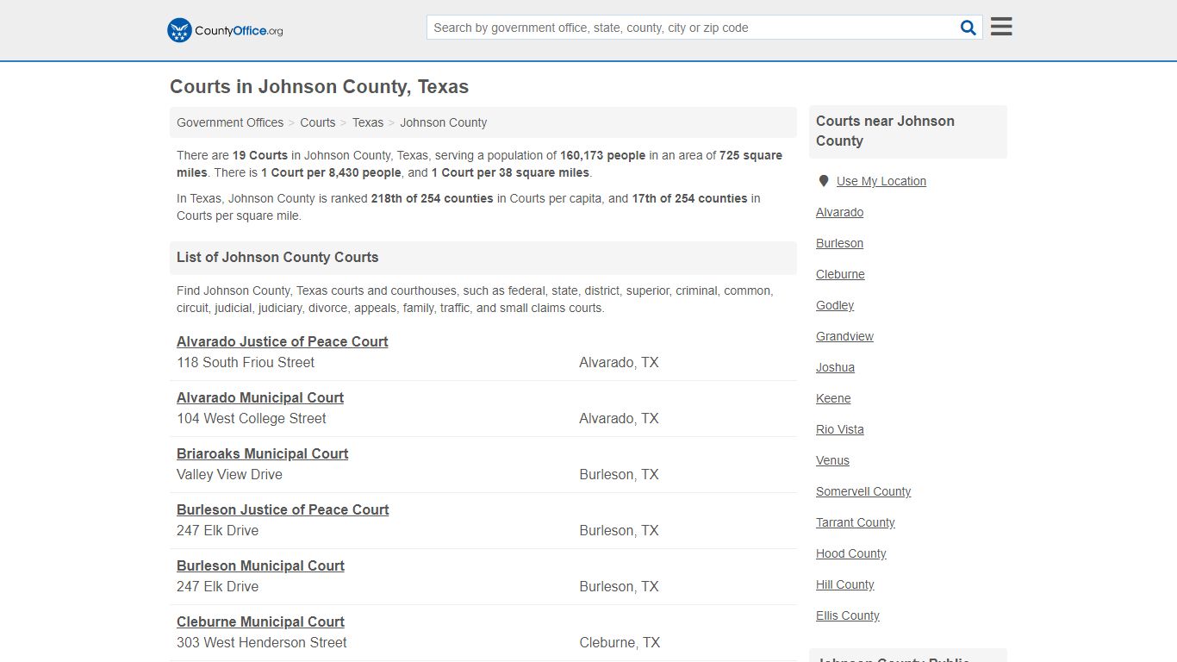Open Somervell County courts
The height and width of the screenshot is (662, 1177).
pyautogui.click(x=863, y=491)
